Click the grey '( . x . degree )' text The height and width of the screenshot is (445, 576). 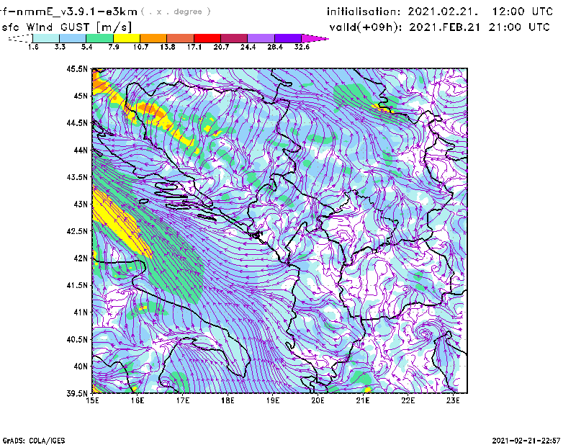pyautogui.click(x=176, y=12)
